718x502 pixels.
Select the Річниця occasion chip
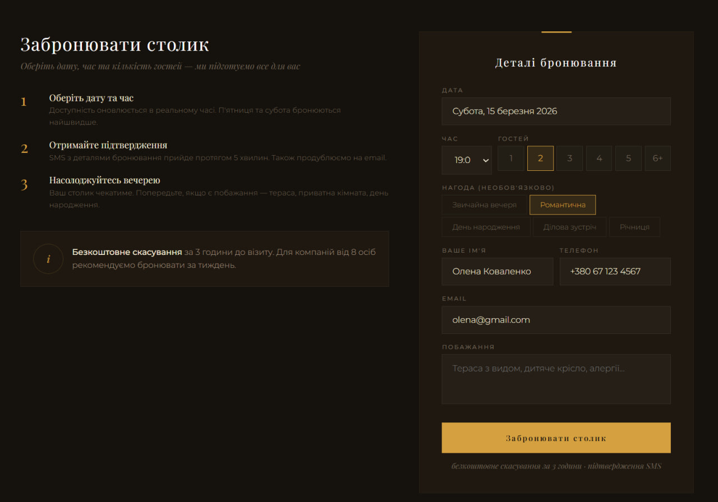634,227
